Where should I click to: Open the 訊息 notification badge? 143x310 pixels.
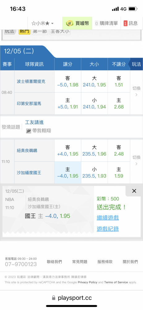tap(131, 23)
